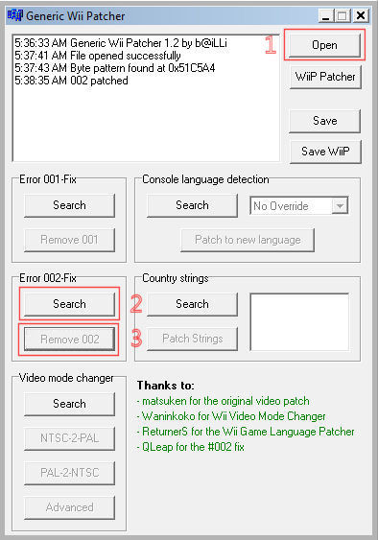Image resolution: width=378 pixels, height=540 pixels.
Task: Click credit 'Waninkoko for Wii Video Mode Changer'
Action: tap(231, 416)
